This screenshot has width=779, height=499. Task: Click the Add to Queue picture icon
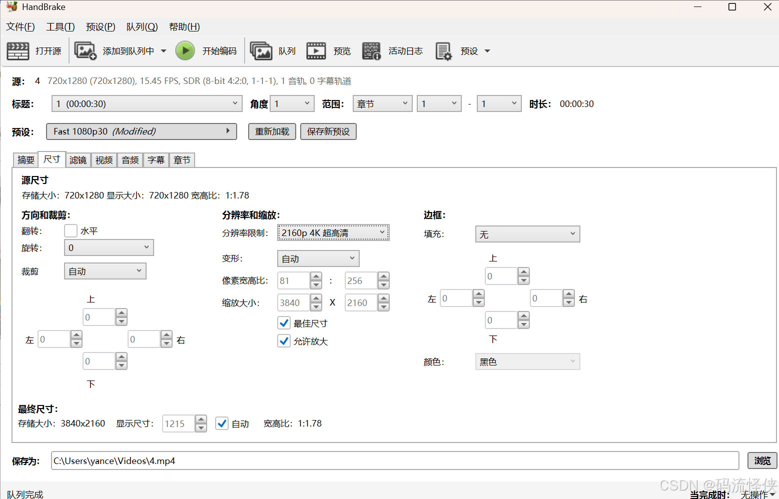(85, 51)
